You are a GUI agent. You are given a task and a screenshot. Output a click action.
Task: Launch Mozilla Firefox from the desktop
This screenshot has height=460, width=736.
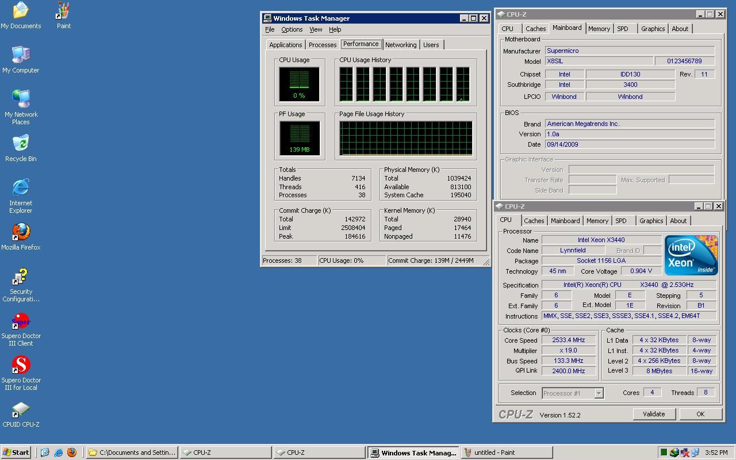coord(21,237)
